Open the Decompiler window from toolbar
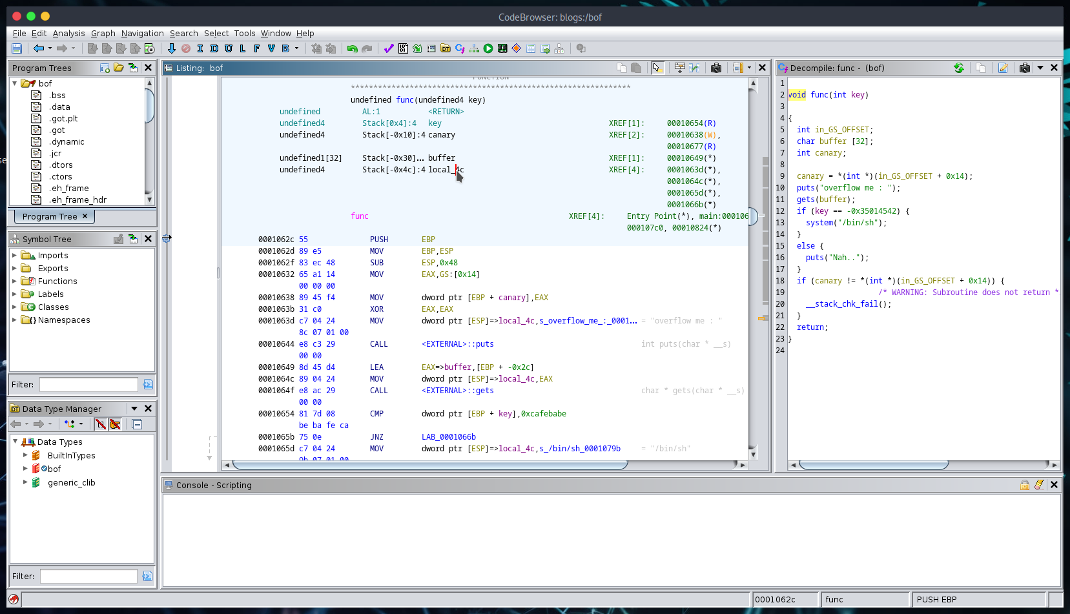The image size is (1070, 614). pyautogui.click(x=460, y=48)
